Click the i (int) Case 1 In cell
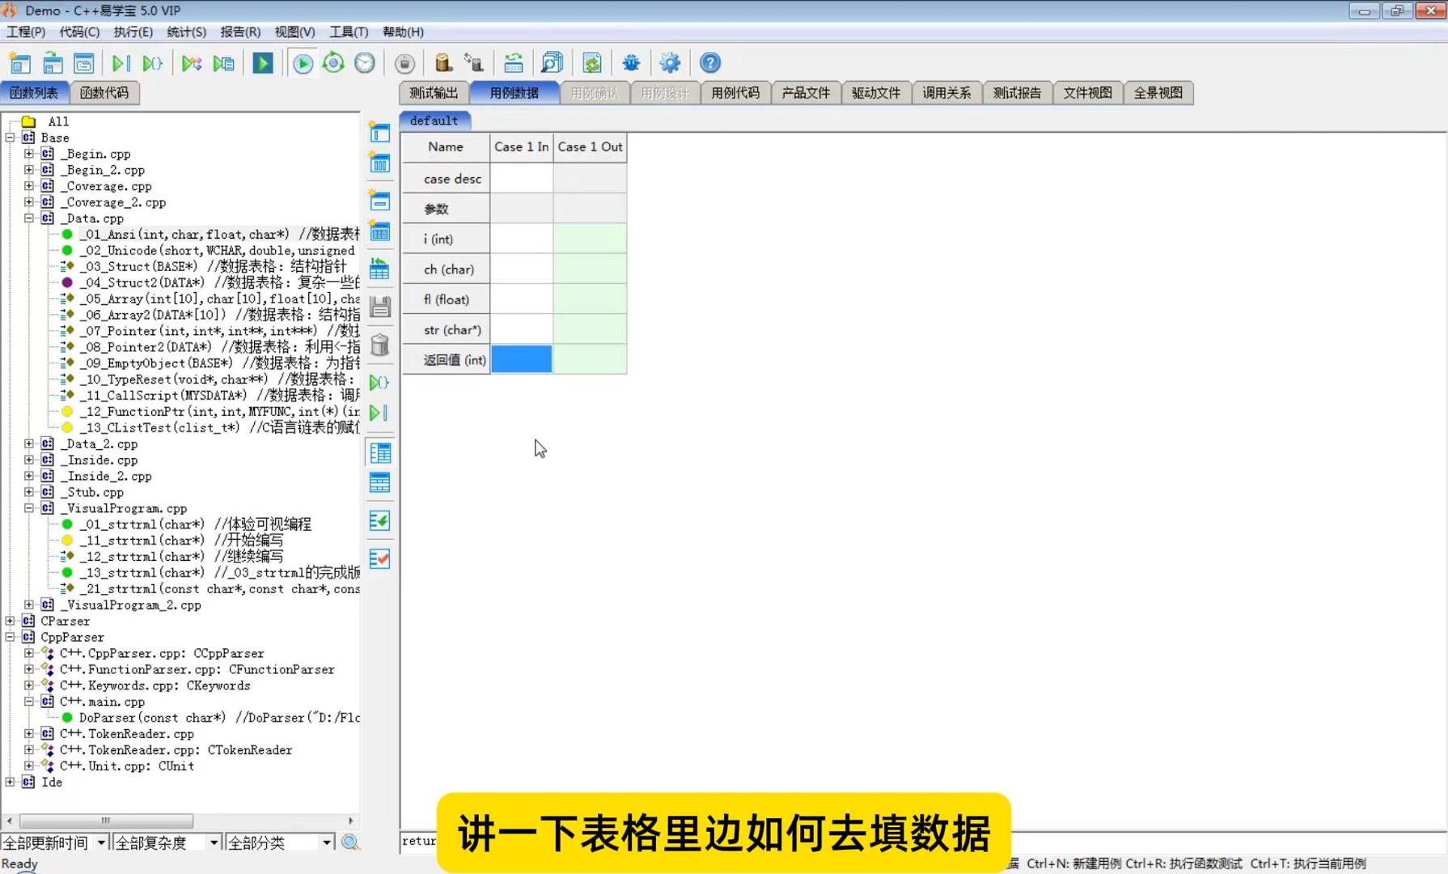The height and width of the screenshot is (874, 1448). (x=522, y=239)
